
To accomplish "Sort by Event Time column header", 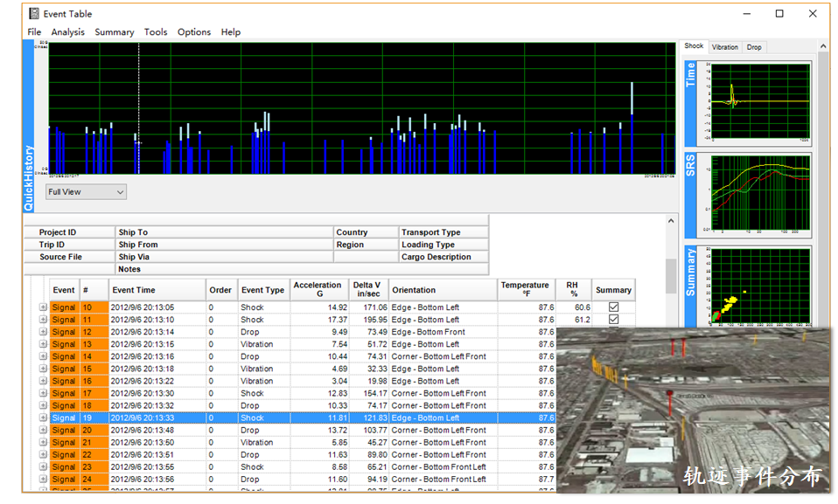I will [157, 290].
